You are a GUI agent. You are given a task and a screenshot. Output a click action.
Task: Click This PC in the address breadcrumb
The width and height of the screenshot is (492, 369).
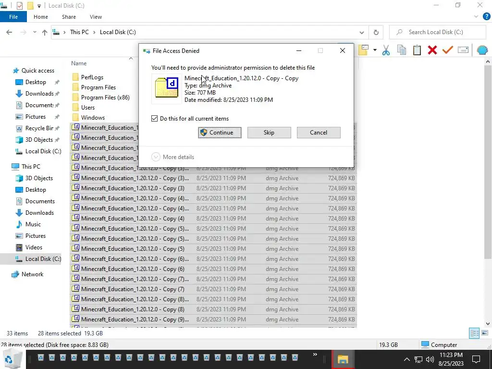pyautogui.click(x=79, y=32)
